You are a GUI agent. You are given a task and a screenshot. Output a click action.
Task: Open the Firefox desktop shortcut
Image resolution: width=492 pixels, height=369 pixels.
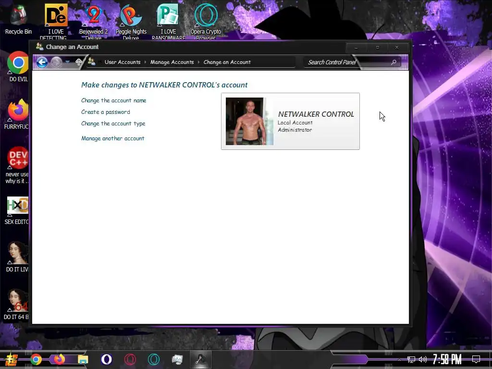point(18,114)
